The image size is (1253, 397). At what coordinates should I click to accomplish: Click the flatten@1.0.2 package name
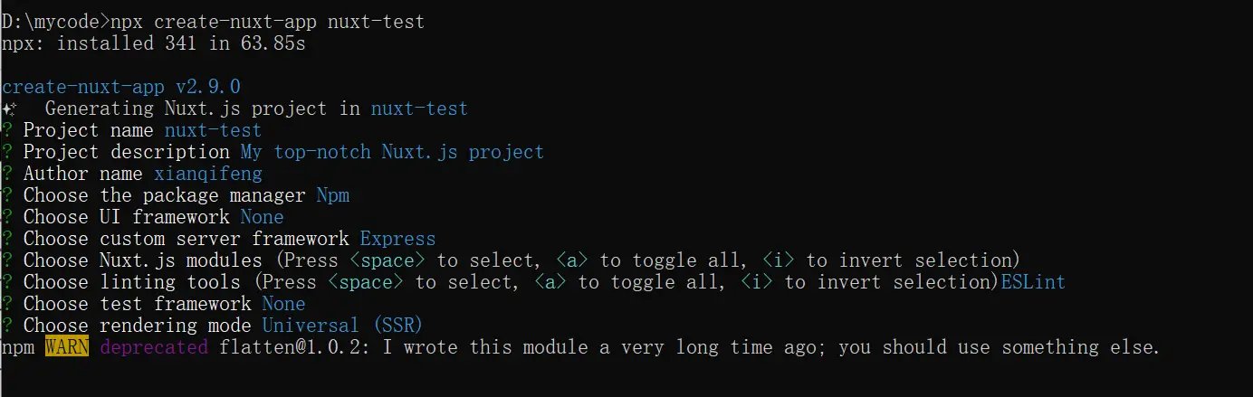[x=290, y=347]
